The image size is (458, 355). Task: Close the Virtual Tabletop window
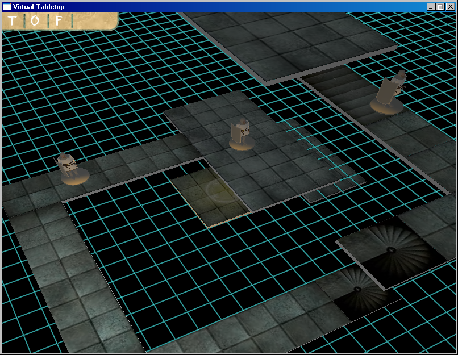pyautogui.click(x=451, y=7)
